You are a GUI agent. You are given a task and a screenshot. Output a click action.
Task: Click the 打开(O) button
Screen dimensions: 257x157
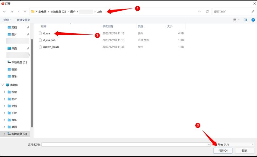[223, 151]
